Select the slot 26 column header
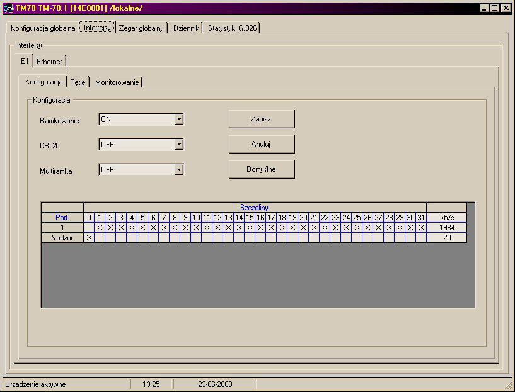Screen dimensions: 515x392 [x=367, y=218]
